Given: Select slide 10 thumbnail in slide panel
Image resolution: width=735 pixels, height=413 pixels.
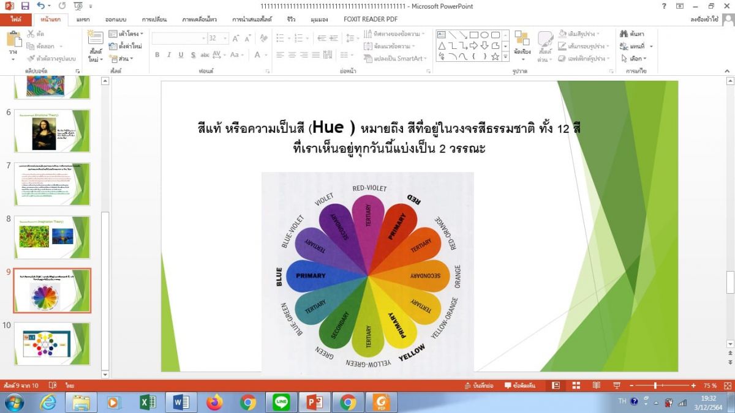Looking at the screenshot, I should point(53,343).
